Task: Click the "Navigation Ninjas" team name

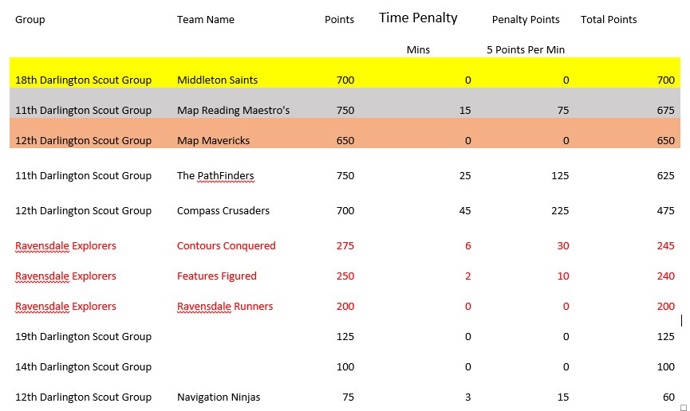Action: (x=219, y=397)
